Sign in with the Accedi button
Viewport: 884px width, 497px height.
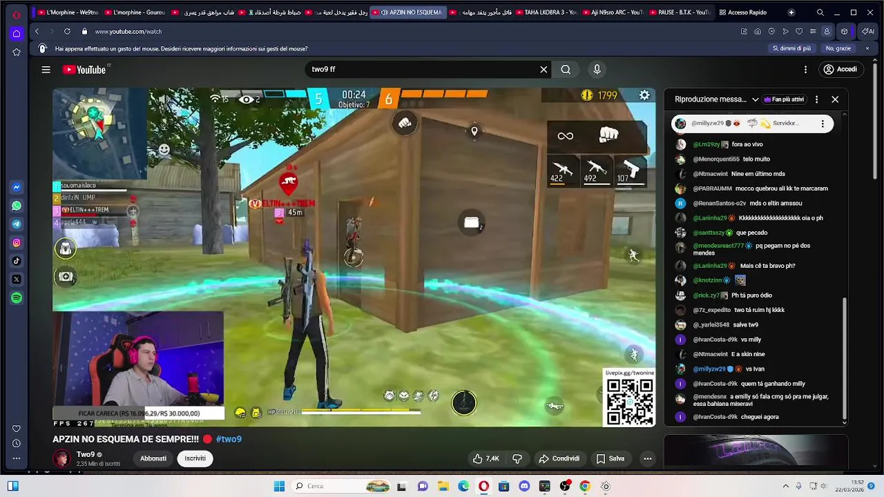(x=840, y=70)
